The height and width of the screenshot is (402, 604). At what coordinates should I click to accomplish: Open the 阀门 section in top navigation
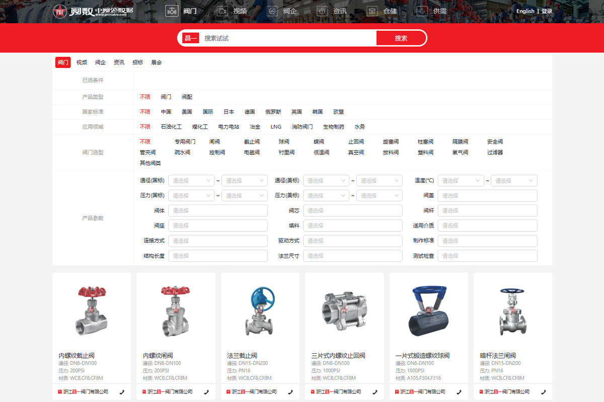[181, 11]
